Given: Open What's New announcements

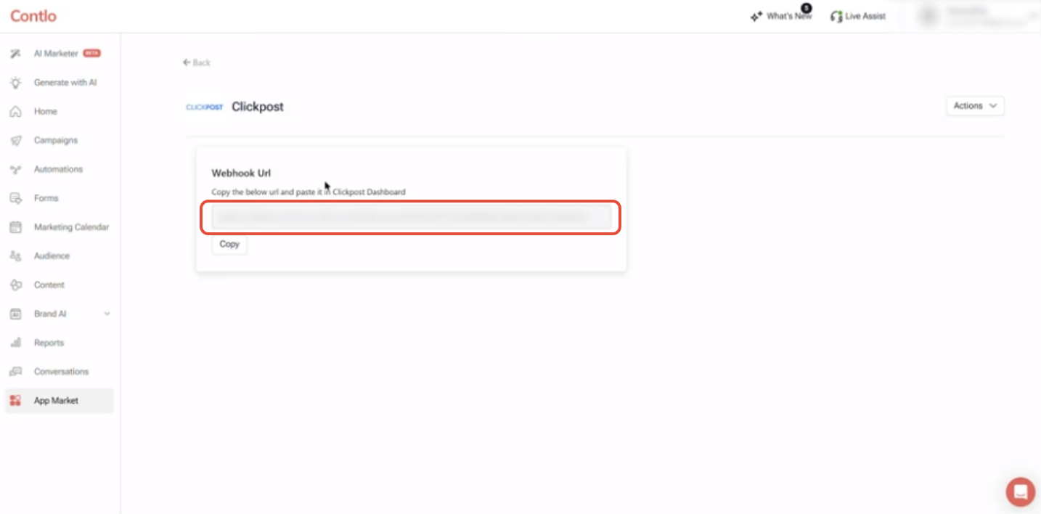Looking at the screenshot, I should click(788, 16).
